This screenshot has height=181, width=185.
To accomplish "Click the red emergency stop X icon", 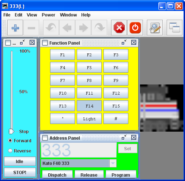I will pyautogui.click(x=119, y=28).
